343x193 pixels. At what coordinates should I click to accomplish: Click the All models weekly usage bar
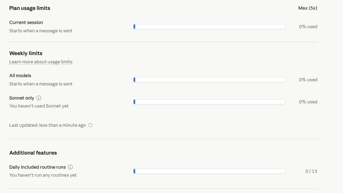tap(209, 80)
